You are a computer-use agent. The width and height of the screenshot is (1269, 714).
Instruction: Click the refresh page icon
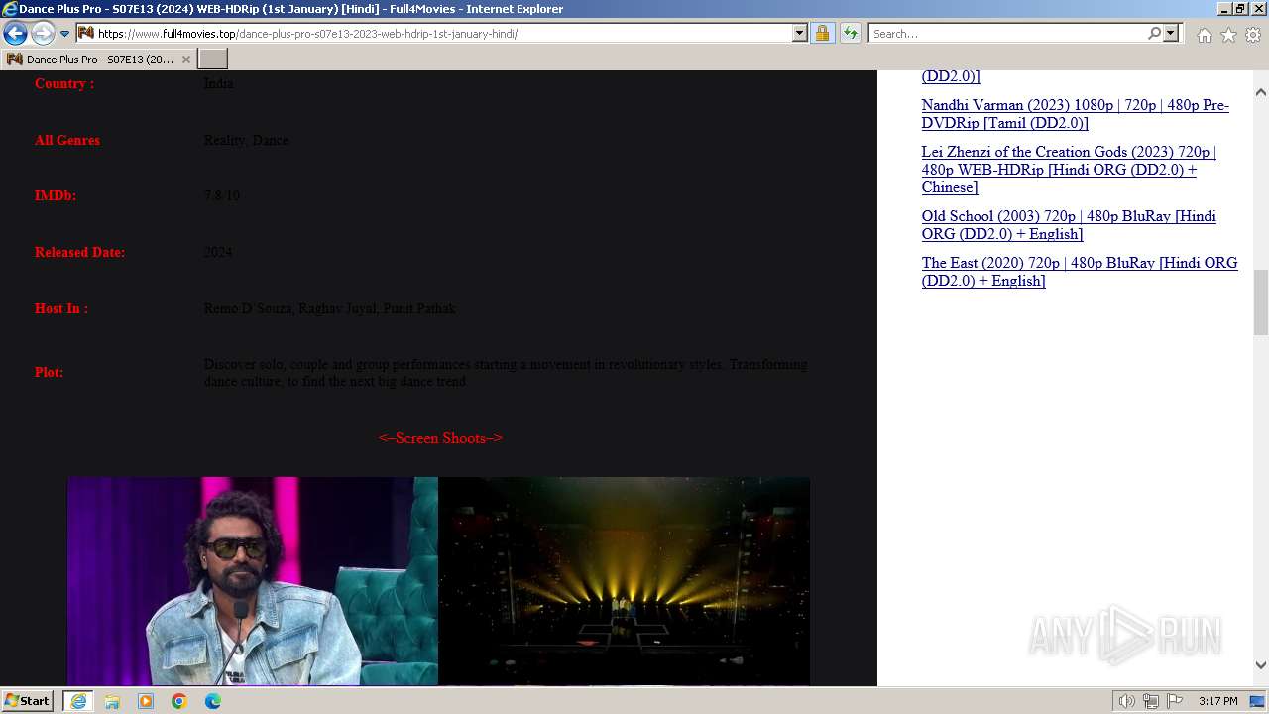(850, 33)
